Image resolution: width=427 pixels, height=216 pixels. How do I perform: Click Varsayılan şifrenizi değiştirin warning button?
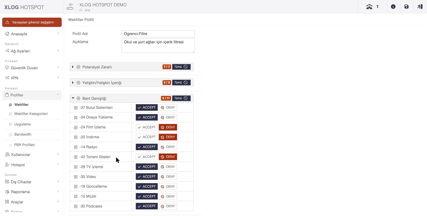[32, 22]
